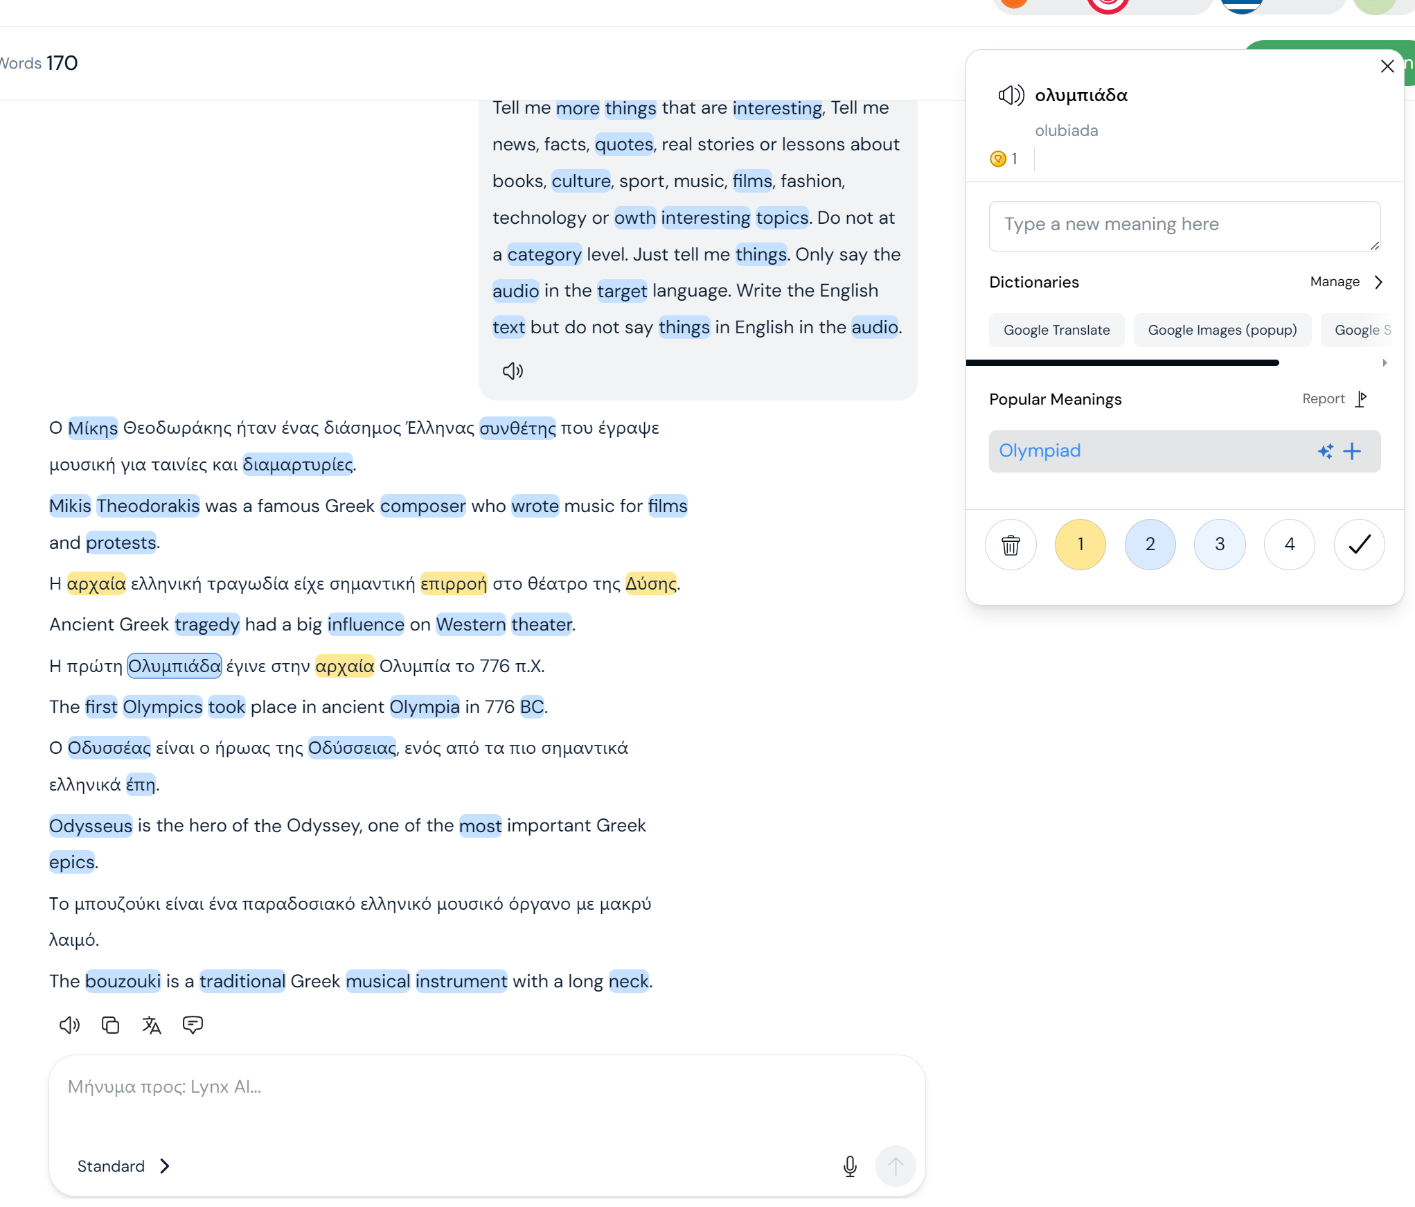Add Olympiad meaning with plus icon

tap(1351, 452)
